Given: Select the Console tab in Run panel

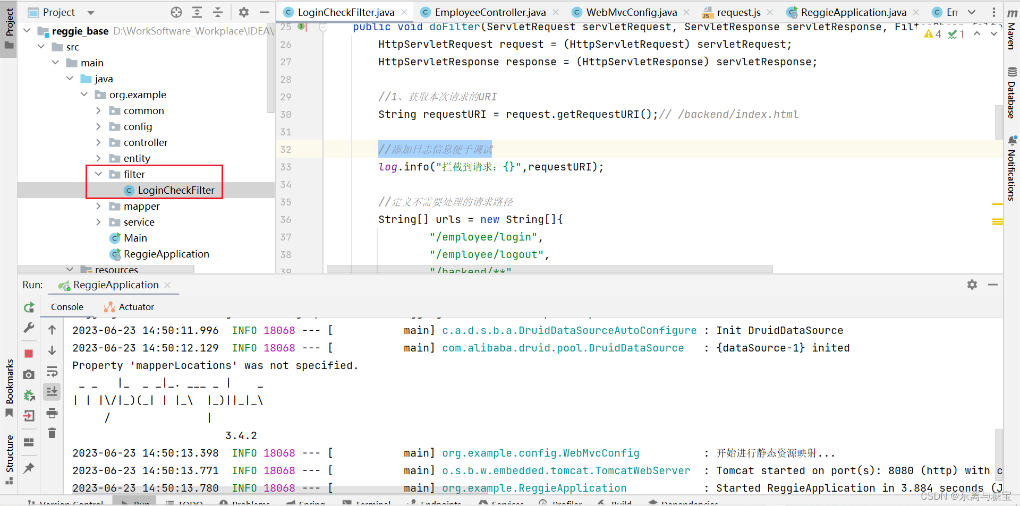Looking at the screenshot, I should 67,307.
